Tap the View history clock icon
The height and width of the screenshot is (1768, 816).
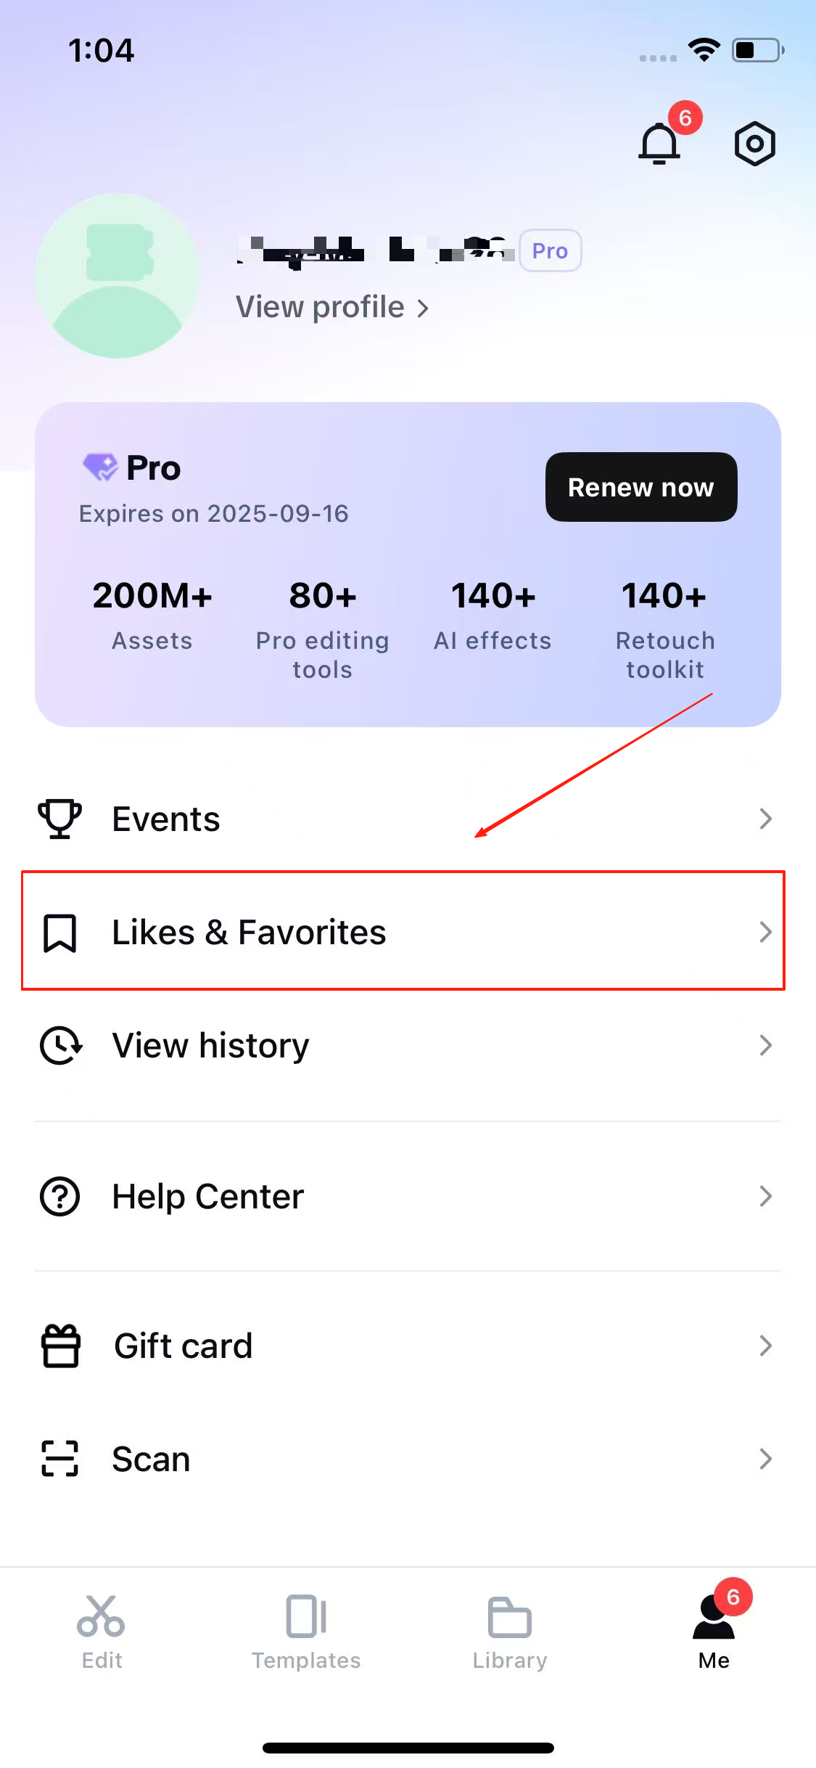[61, 1045]
